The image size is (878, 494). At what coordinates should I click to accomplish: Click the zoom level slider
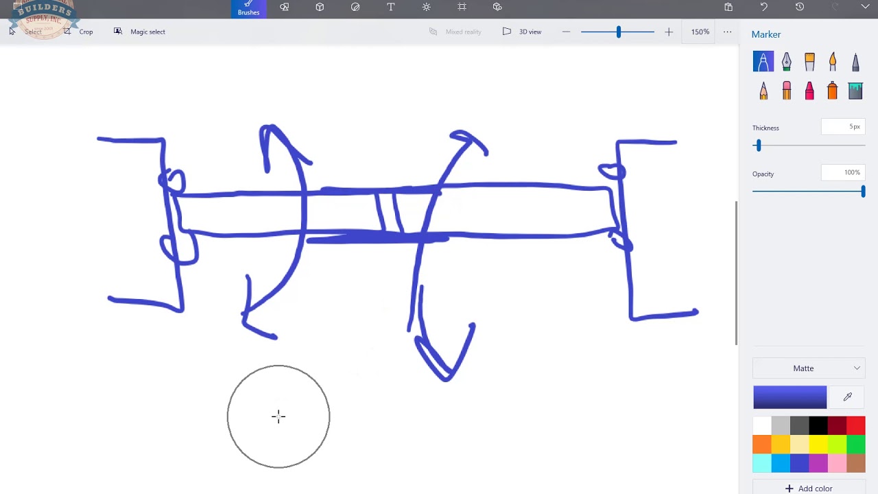(x=617, y=32)
